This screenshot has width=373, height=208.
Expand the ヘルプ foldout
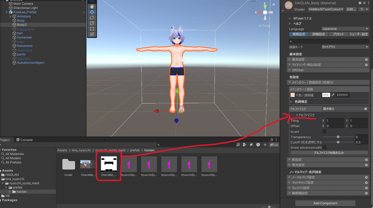click(x=291, y=24)
